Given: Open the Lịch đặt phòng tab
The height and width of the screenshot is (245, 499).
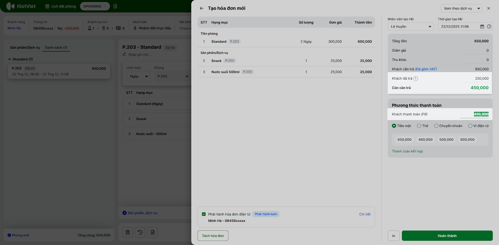Looking at the screenshot, I should coord(61,6).
